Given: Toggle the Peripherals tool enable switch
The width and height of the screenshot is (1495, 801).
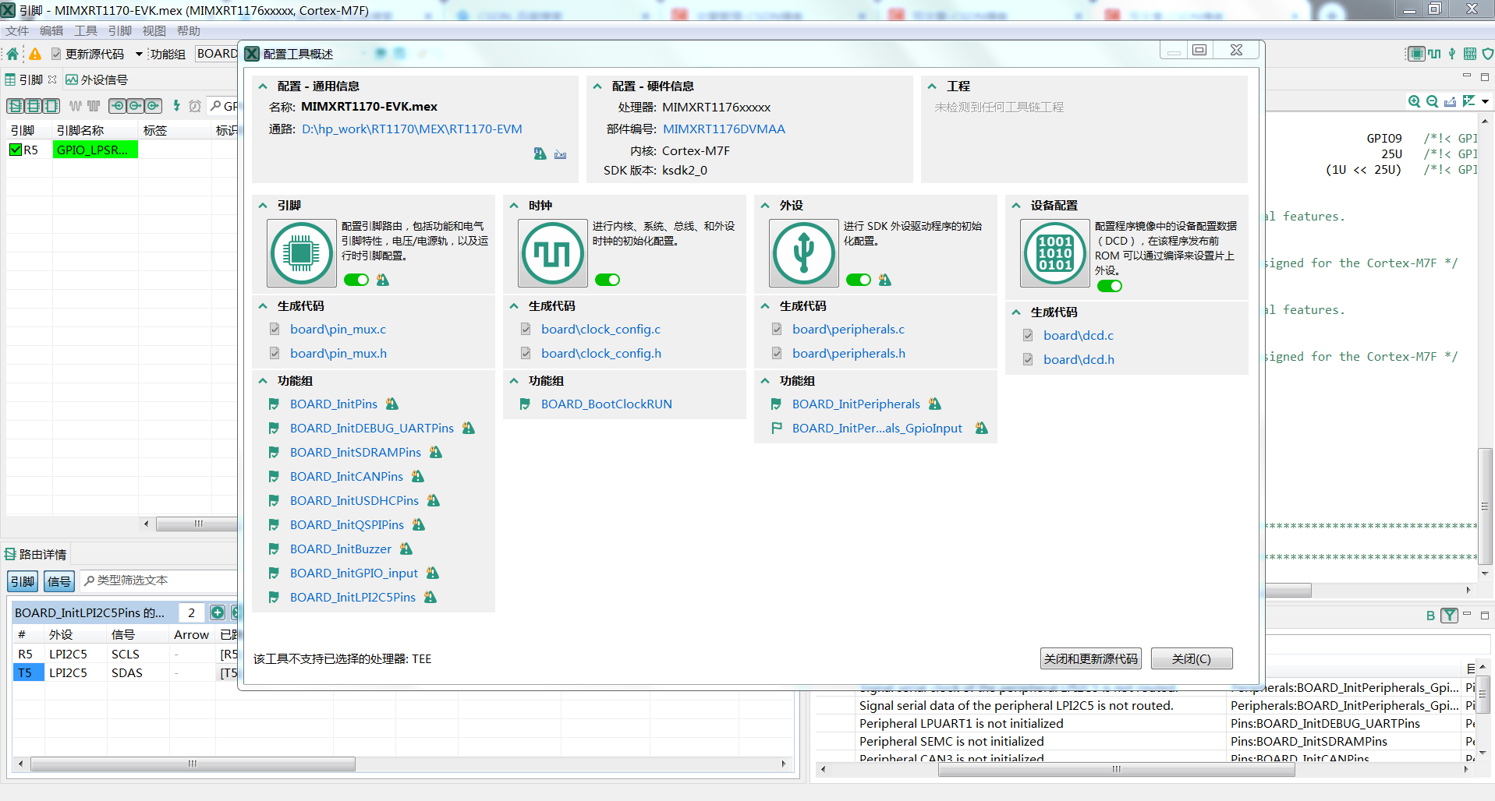Looking at the screenshot, I should point(859,280).
